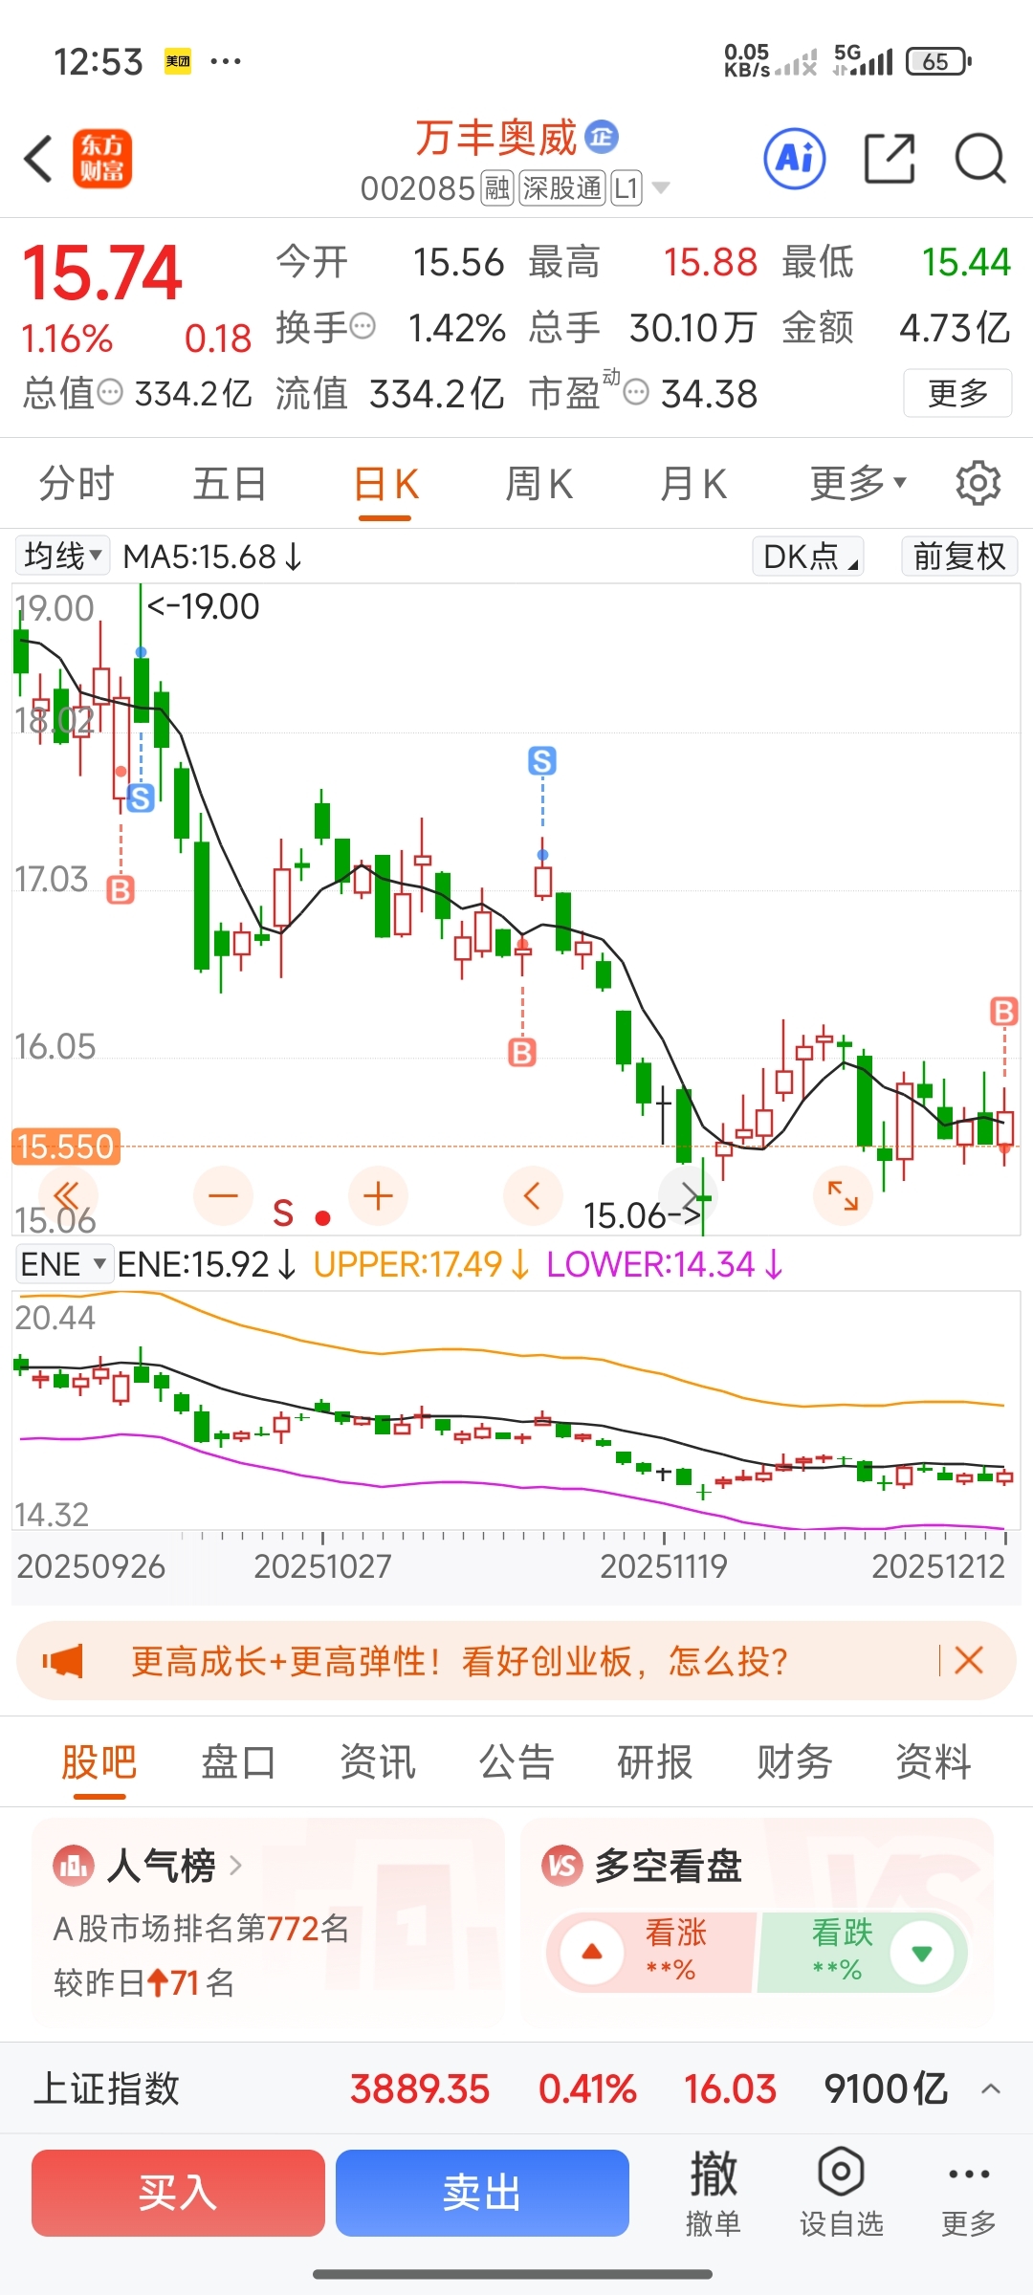This screenshot has height=2295, width=1033.
Task: Switch to 五日 chart tab
Action: [230, 484]
